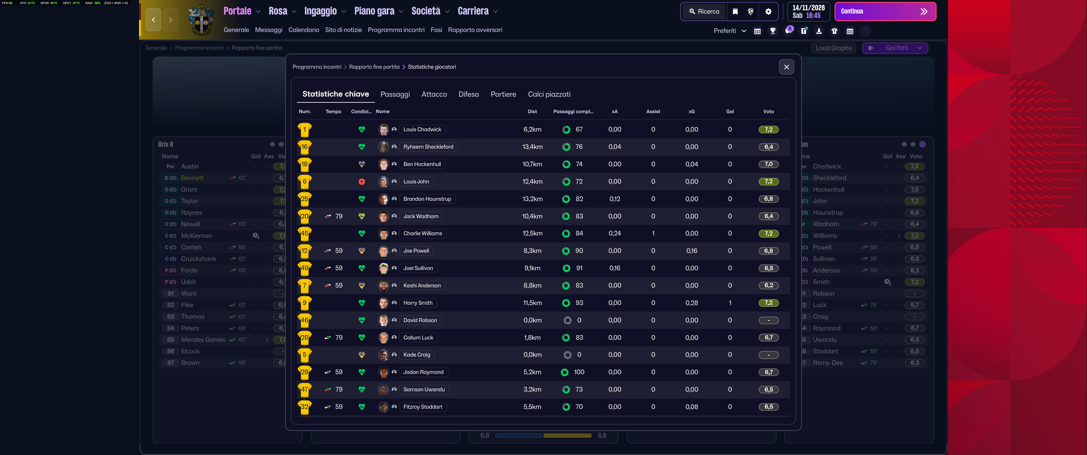Select the third purple pagination dot

[922, 144]
